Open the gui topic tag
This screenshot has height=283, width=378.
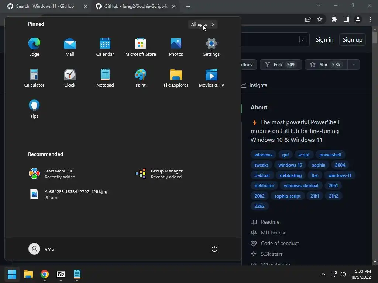pyautogui.click(x=285, y=155)
